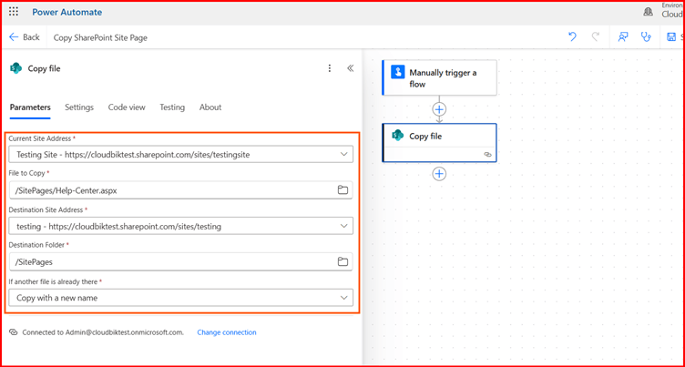This screenshot has height=367, width=685.
Task: Open the Testing tab
Action: [x=172, y=107]
